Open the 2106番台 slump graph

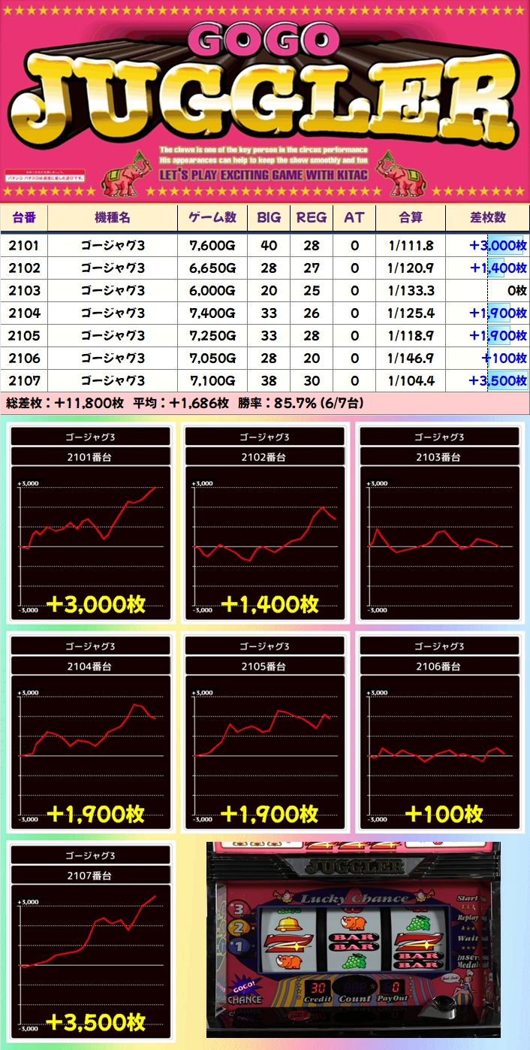click(x=439, y=732)
